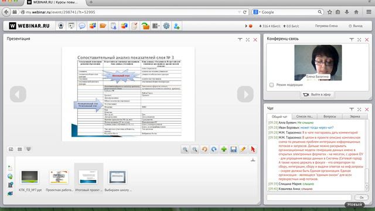Pin the Презентация panel
375x211 pixels.
tap(240, 40)
